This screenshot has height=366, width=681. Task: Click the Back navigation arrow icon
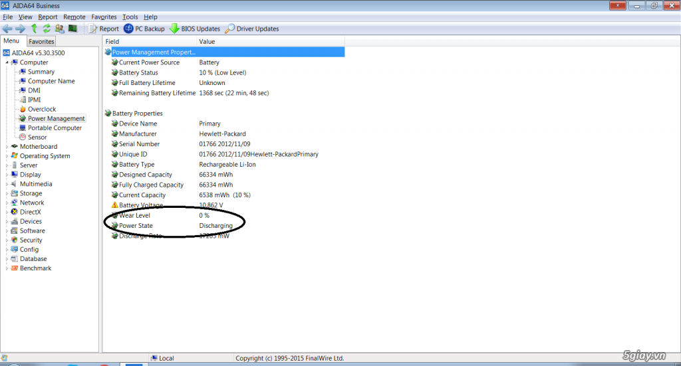click(x=7, y=29)
